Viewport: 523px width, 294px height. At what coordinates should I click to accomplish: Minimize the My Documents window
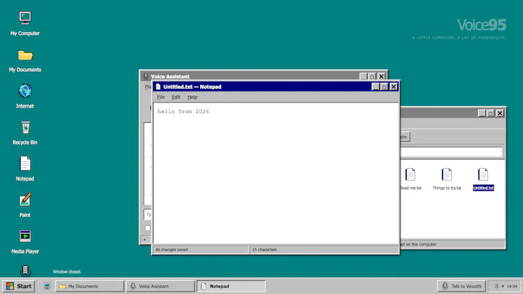click(x=482, y=113)
